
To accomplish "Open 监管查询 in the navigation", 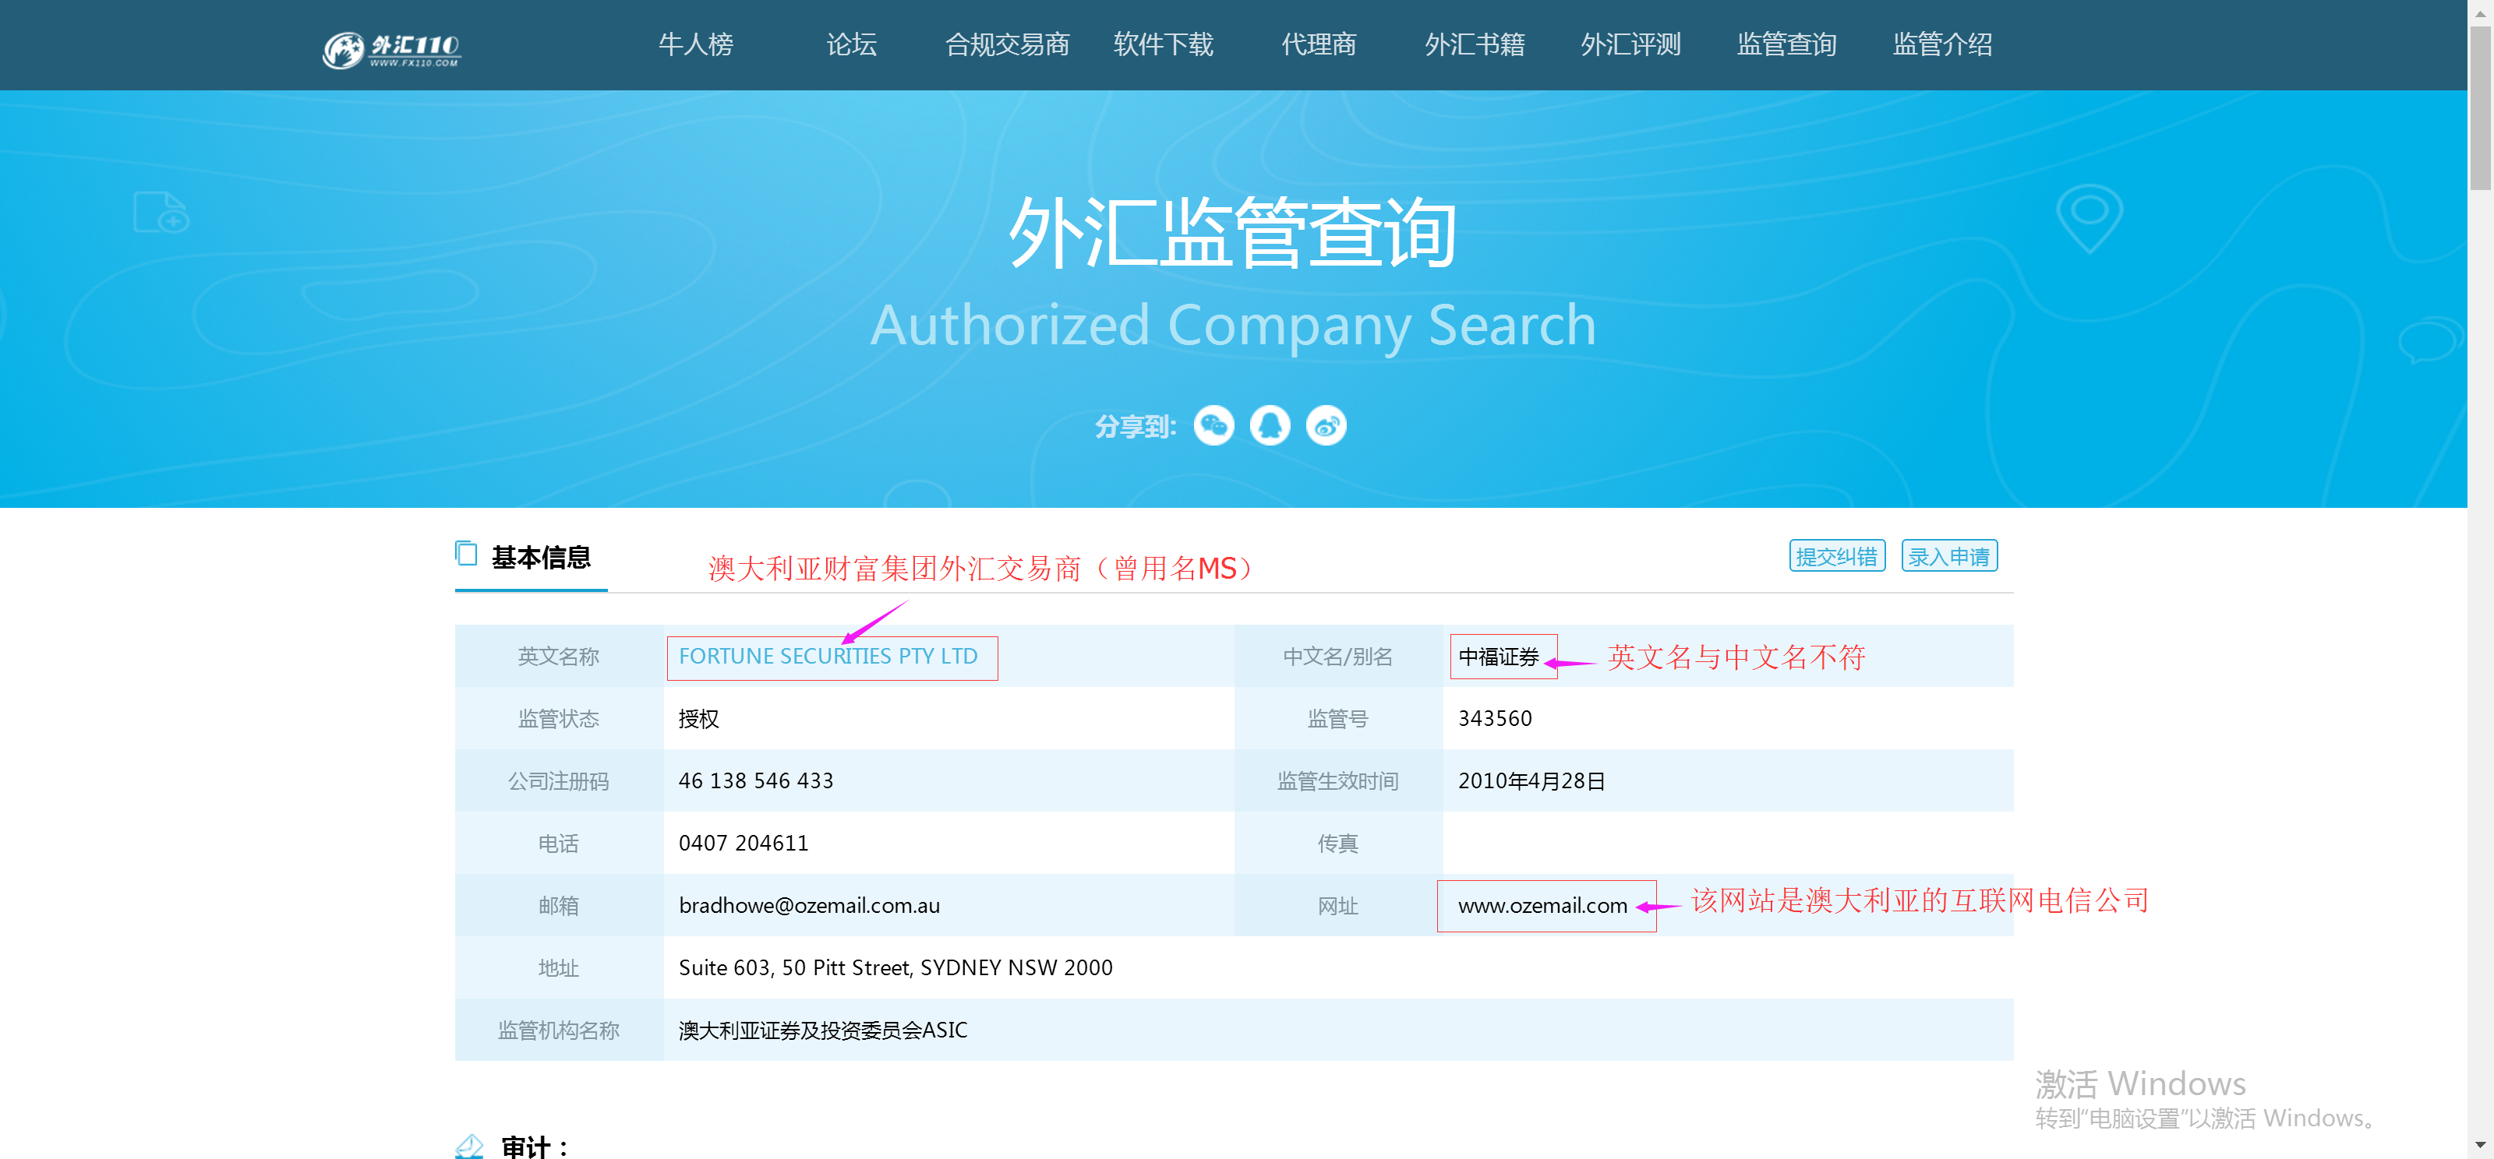I will [x=1786, y=44].
